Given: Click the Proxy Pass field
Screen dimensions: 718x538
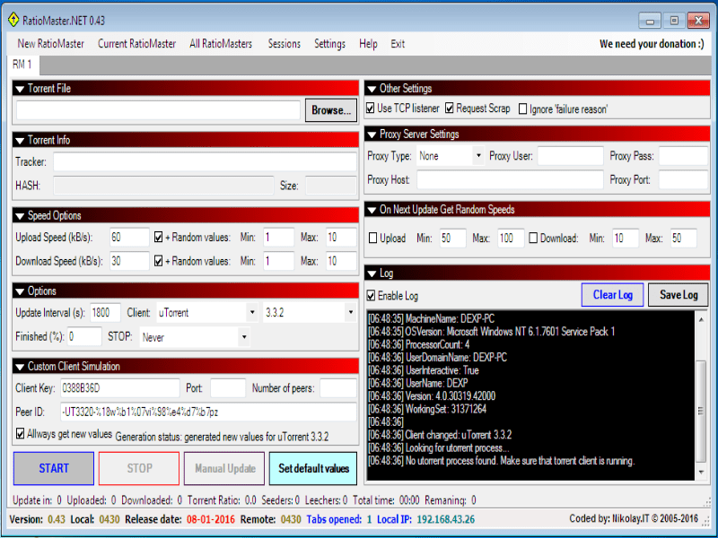Looking at the screenshot, I should click(x=683, y=156).
